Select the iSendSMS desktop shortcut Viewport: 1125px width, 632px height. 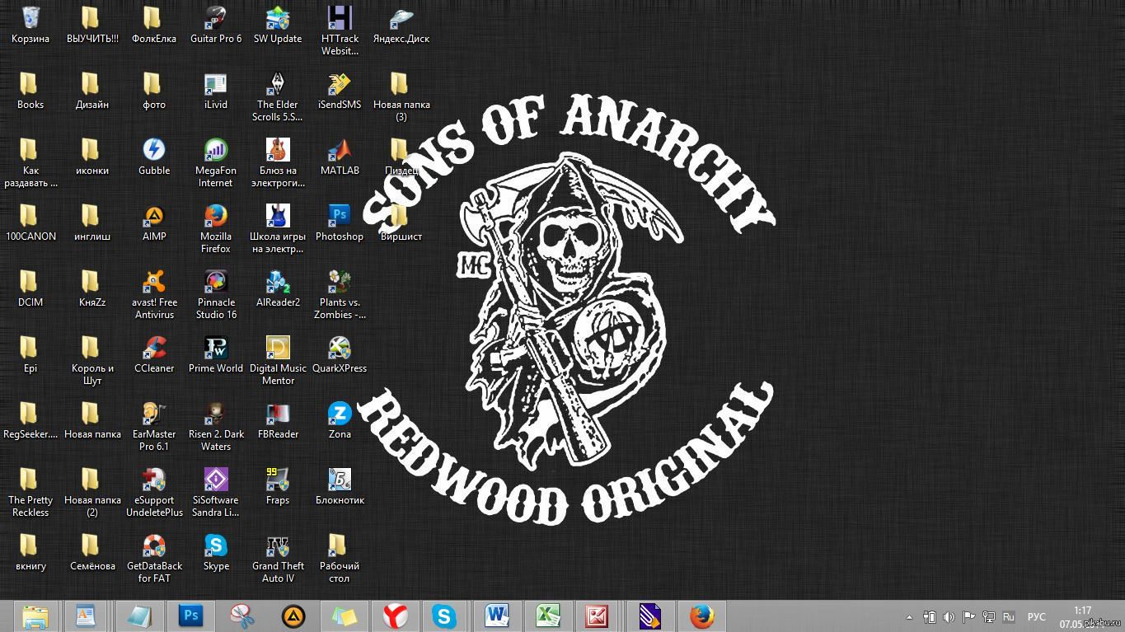coord(340,91)
